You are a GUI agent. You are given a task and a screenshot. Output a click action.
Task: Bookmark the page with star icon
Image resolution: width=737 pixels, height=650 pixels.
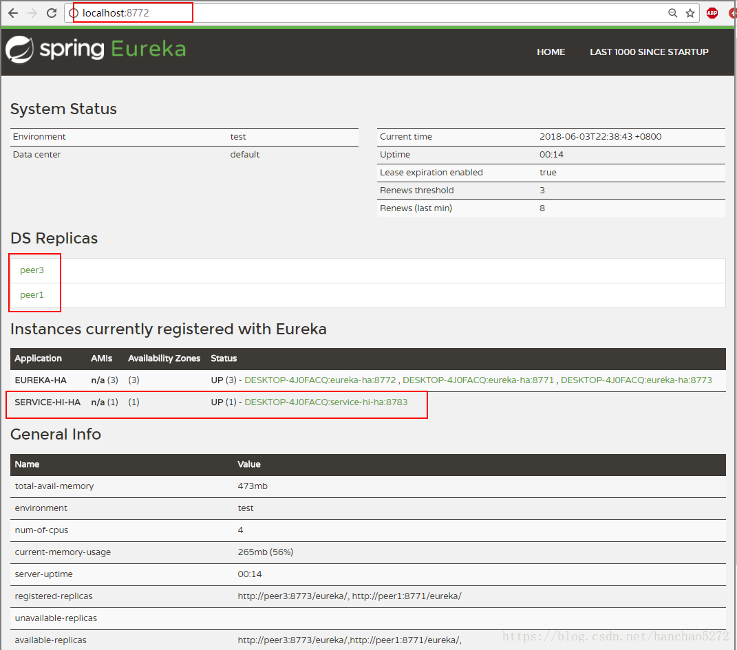click(x=690, y=13)
